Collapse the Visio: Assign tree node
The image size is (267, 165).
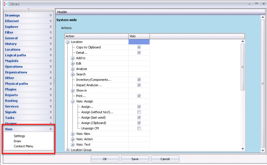[73, 101]
